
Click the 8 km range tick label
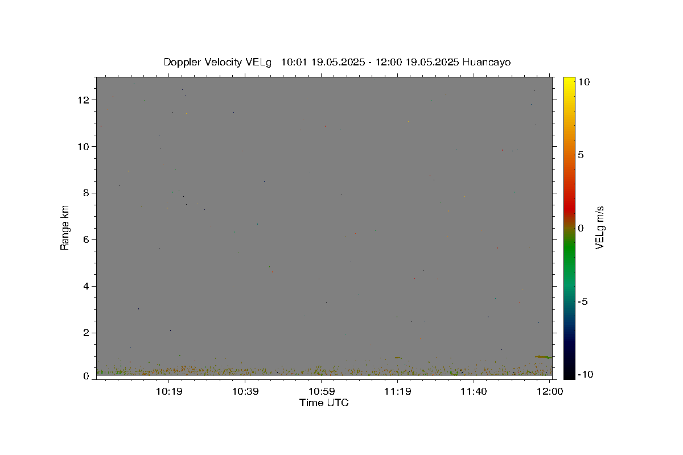point(87,193)
